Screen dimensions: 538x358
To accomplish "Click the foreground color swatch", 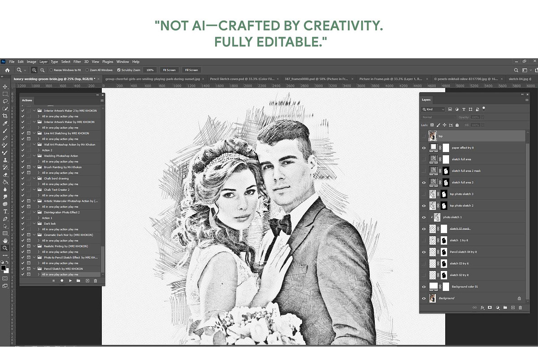I will click(4, 268).
